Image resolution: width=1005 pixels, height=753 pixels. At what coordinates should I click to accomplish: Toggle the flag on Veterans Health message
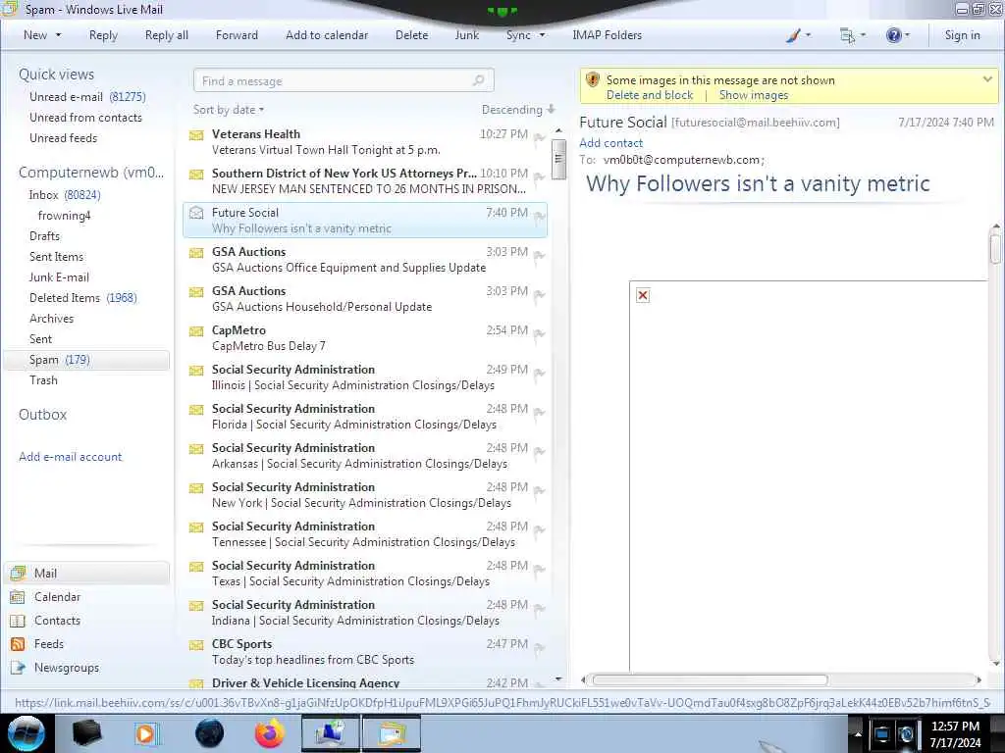coord(539,137)
